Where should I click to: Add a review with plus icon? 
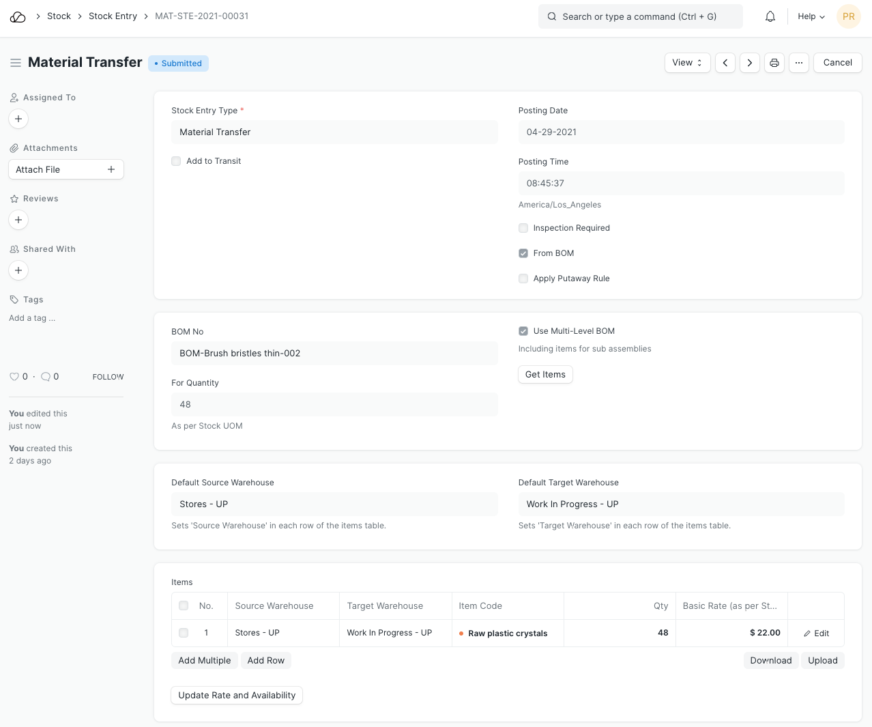(x=18, y=220)
